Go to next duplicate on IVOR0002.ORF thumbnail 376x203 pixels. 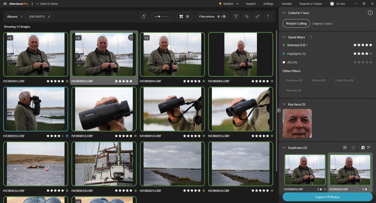[131, 56]
